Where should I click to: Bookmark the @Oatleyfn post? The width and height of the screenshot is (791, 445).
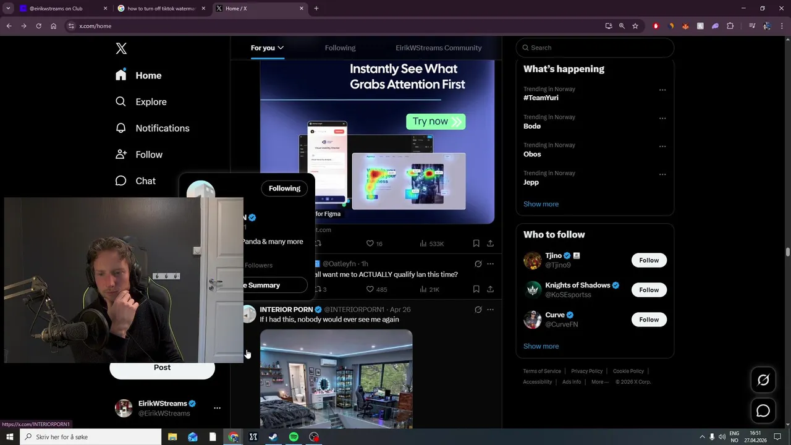click(x=476, y=289)
